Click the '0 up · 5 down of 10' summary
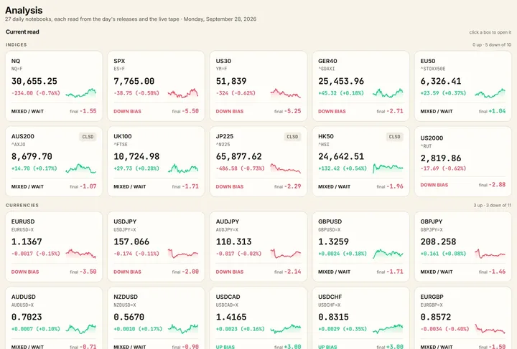The width and height of the screenshot is (517, 349). coord(492,44)
